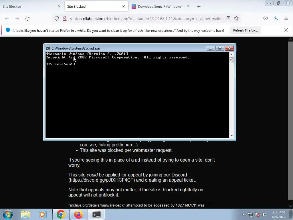Reload the page with the refresh icon
293x220 pixels.
click(x=27, y=19)
